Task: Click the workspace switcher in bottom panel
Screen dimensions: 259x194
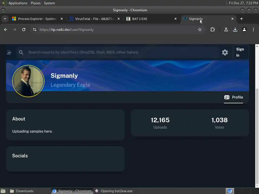Action: (x=230, y=191)
